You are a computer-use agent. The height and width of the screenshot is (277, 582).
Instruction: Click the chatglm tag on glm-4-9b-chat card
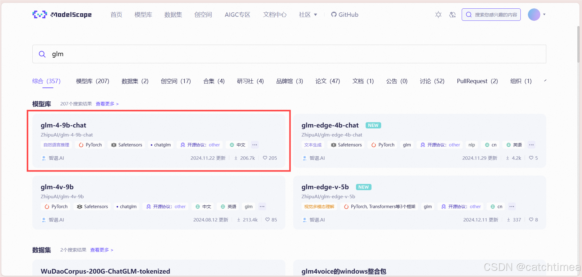coord(161,145)
